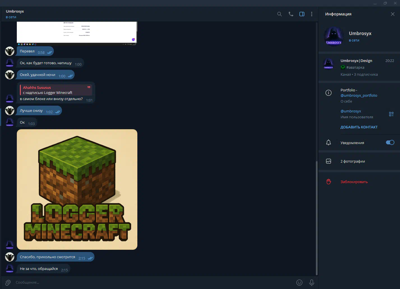Open the emoji smiley picker
The height and width of the screenshot is (289, 400).
(299, 283)
